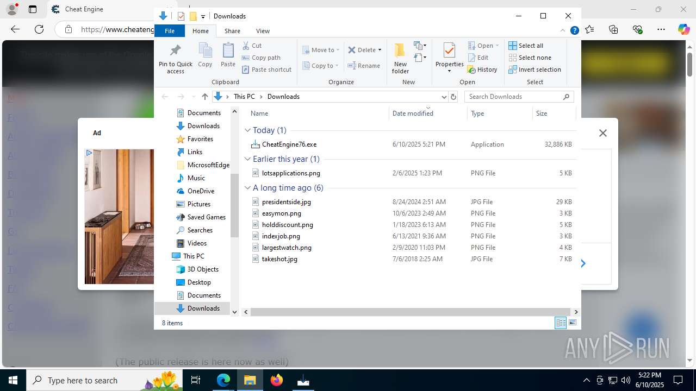696x391 pixels.
Task: Click the Paste ribbon icon
Action: (x=228, y=55)
